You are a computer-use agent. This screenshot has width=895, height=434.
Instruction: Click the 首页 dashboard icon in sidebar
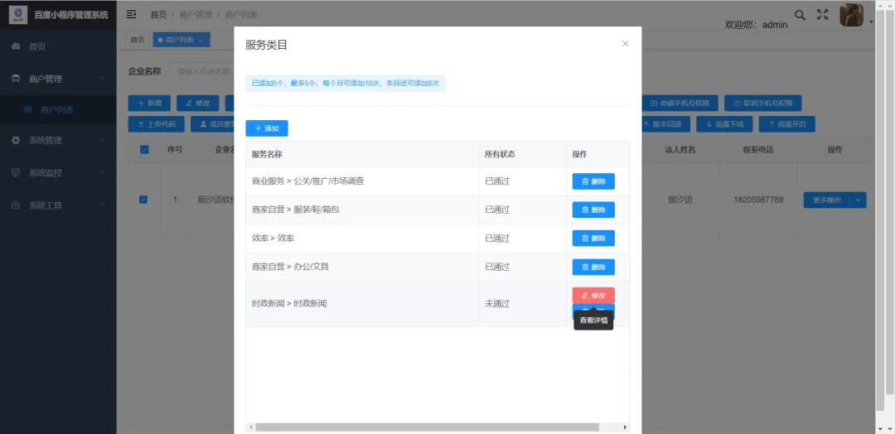(x=16, y=46)
